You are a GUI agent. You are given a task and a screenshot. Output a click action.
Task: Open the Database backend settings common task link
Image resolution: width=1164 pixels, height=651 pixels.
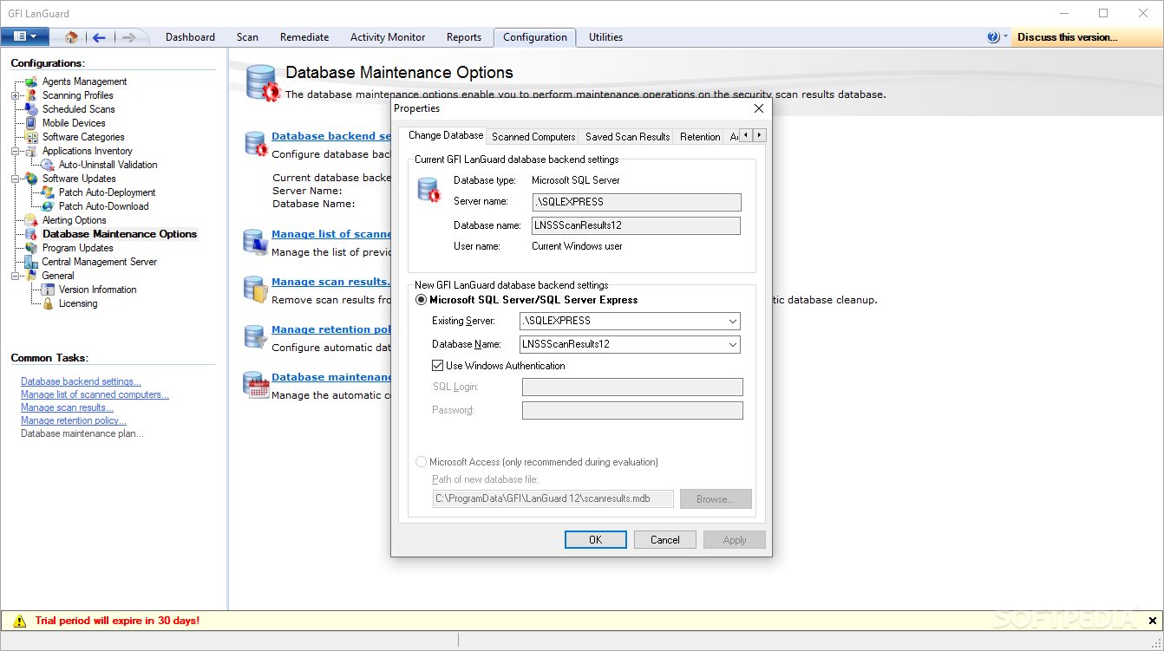[81, 381]
